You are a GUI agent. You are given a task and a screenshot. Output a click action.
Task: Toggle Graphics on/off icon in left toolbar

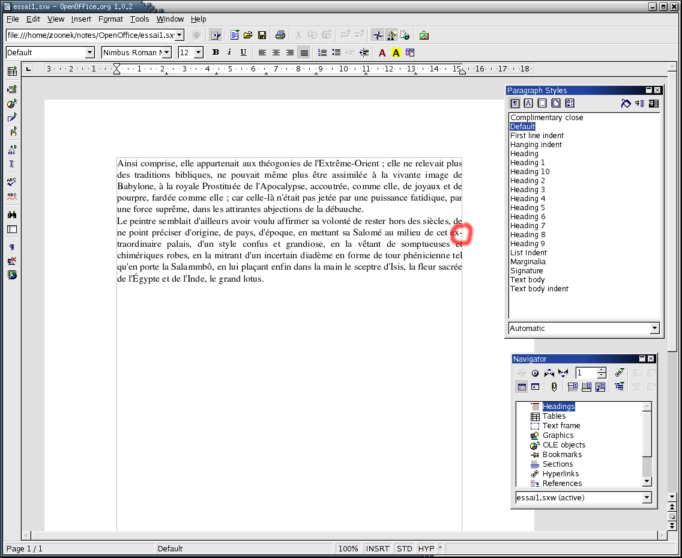click(x=12, y=261)
